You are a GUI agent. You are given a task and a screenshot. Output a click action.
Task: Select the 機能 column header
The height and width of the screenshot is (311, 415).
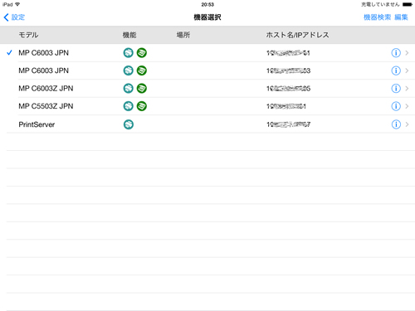point(129,35)
